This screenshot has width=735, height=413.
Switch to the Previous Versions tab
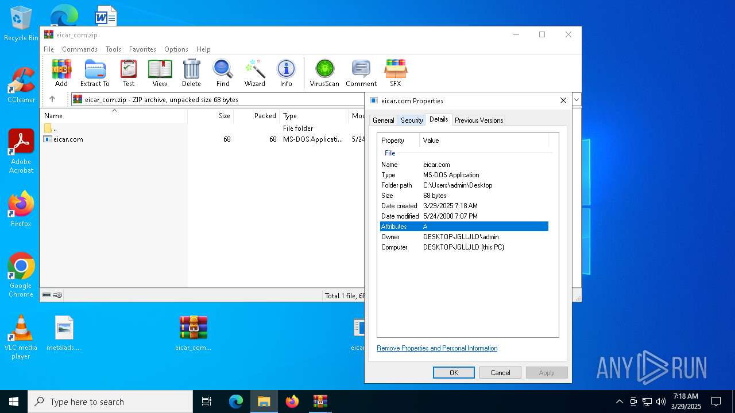pyautogui.click(x=479, y=120)
